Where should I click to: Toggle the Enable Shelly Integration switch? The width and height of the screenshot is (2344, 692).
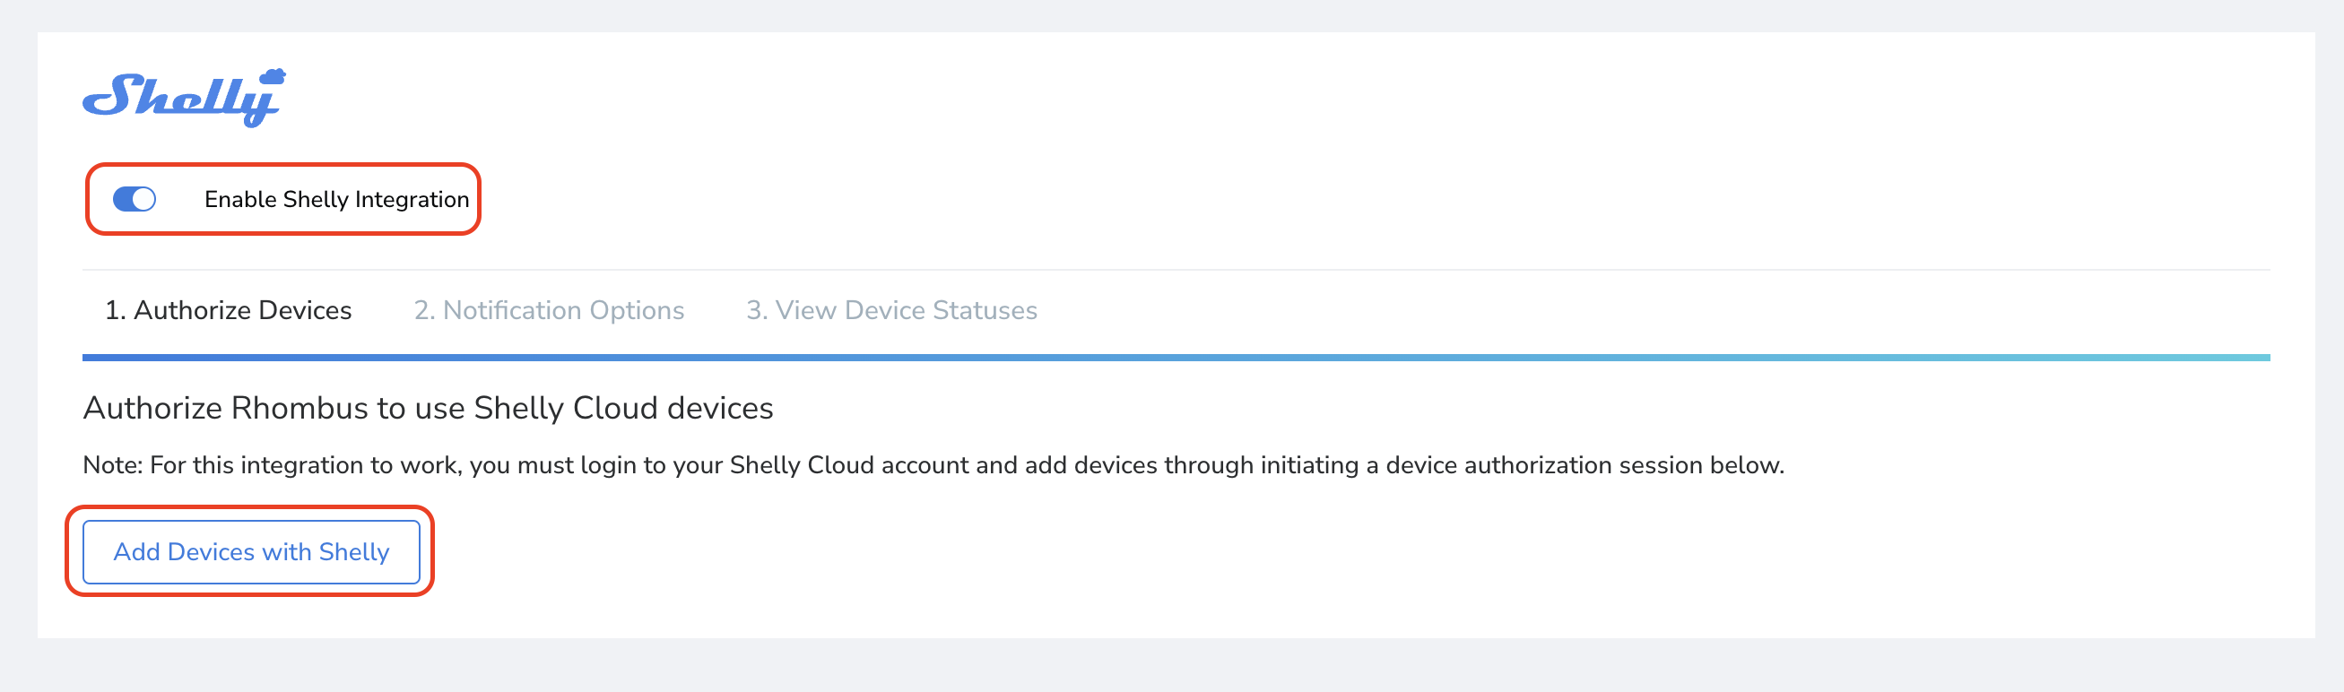(x=135, y=199)
